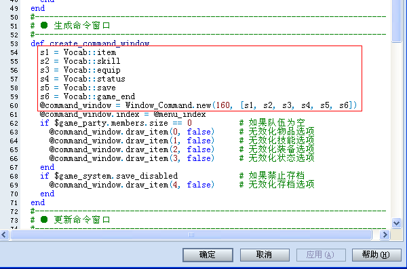This screenshot has width=407, height=269.
Task: Click the comment '无效化装备选项'
Action: click(x=282, y=149)
